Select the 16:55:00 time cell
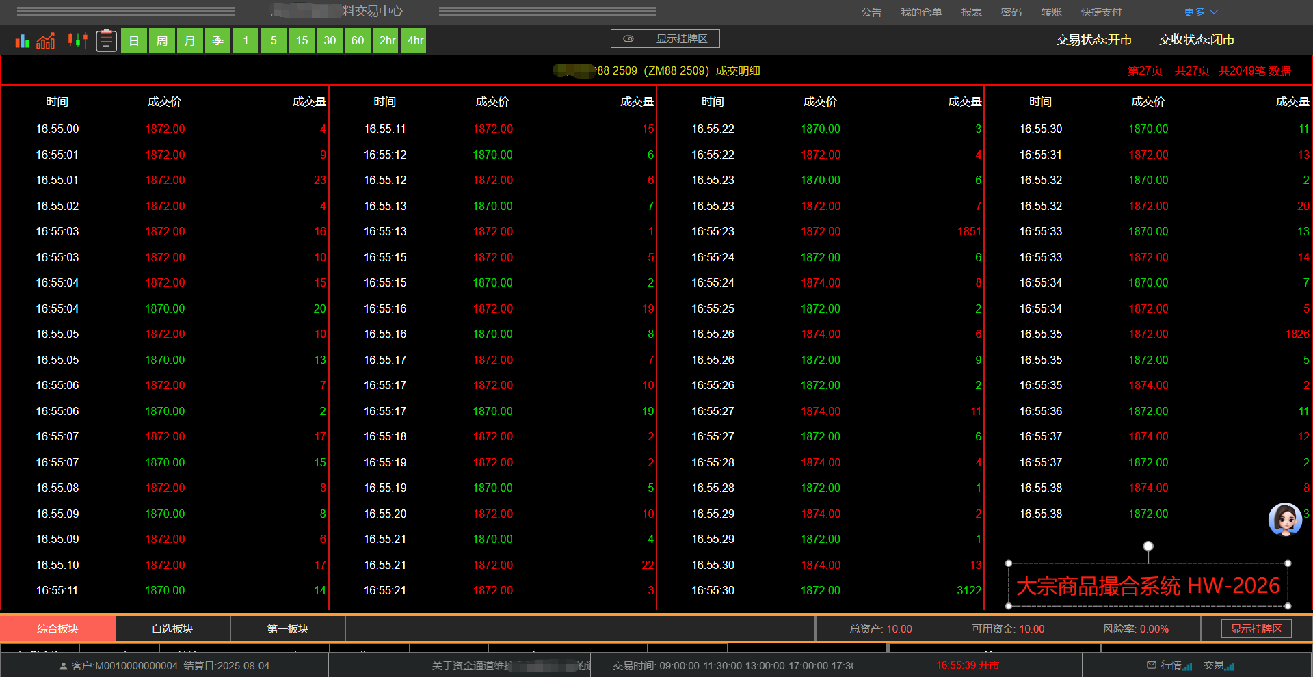1313x677 pixels. click(x=57, y=129)
